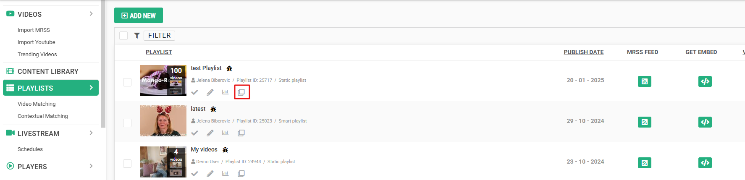Tick the checkbox for test Playlist row
745x180 pixels.
pos(127,82)
